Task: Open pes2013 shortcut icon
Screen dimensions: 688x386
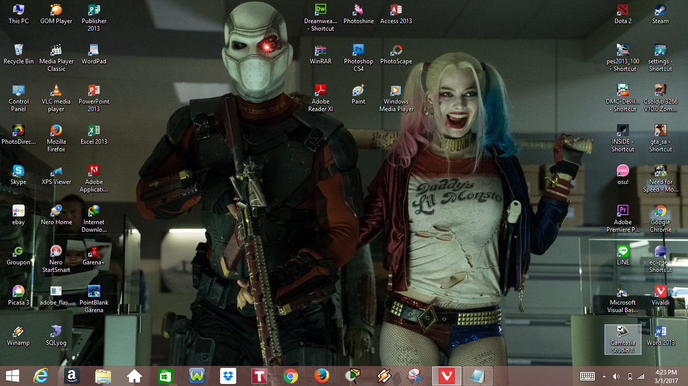Action: point(623,58)
